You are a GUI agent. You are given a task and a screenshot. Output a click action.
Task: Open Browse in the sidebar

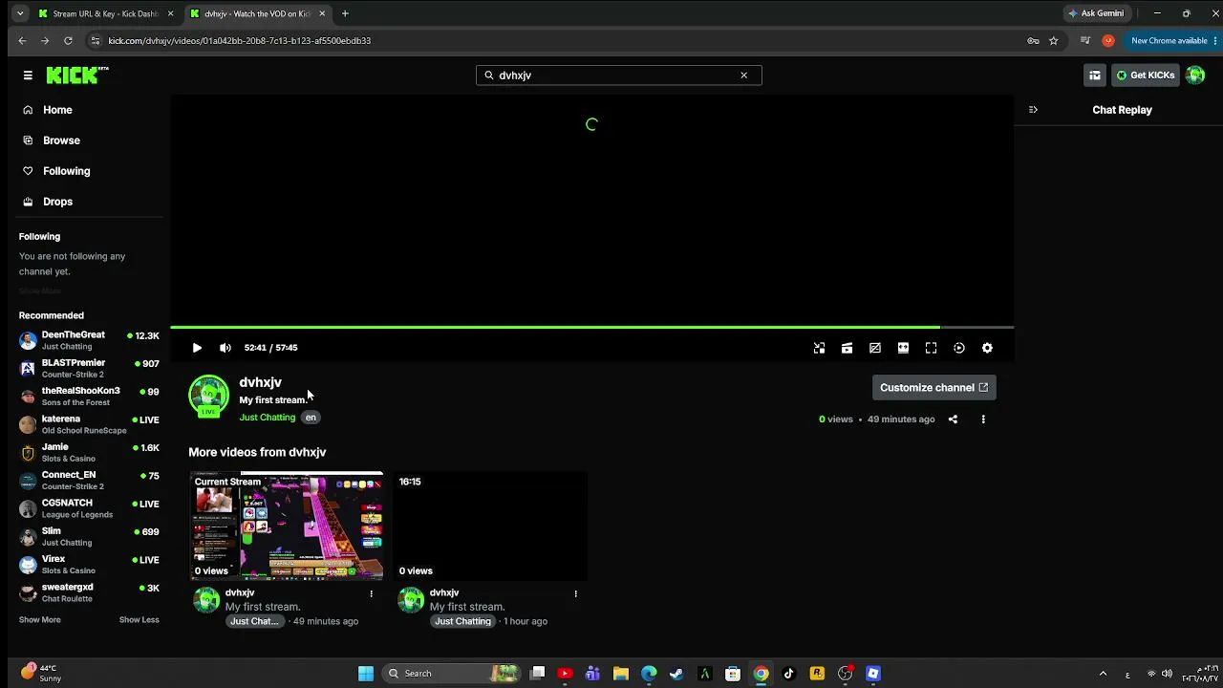61,140
